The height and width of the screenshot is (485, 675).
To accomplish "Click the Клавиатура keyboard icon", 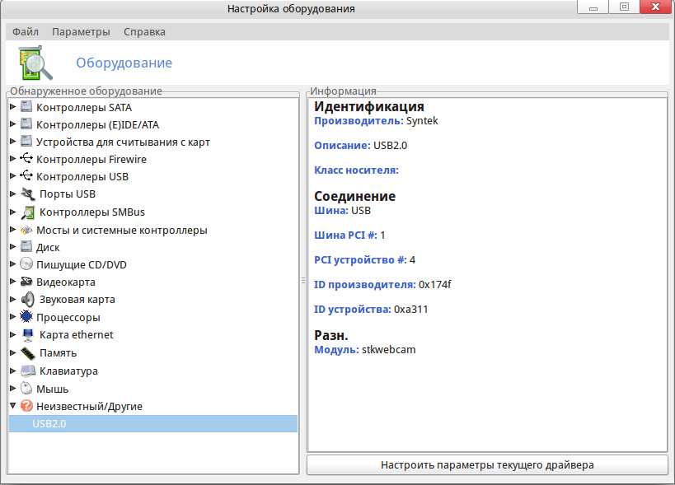I will (28, 371).
